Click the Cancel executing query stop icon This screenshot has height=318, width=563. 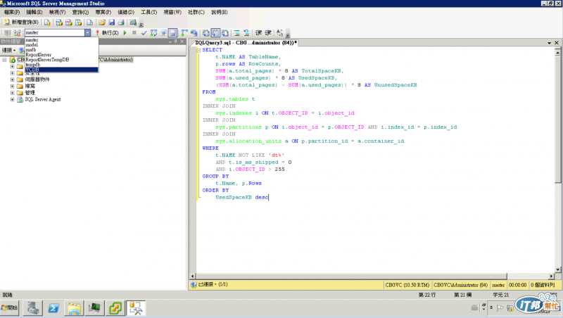134,32
